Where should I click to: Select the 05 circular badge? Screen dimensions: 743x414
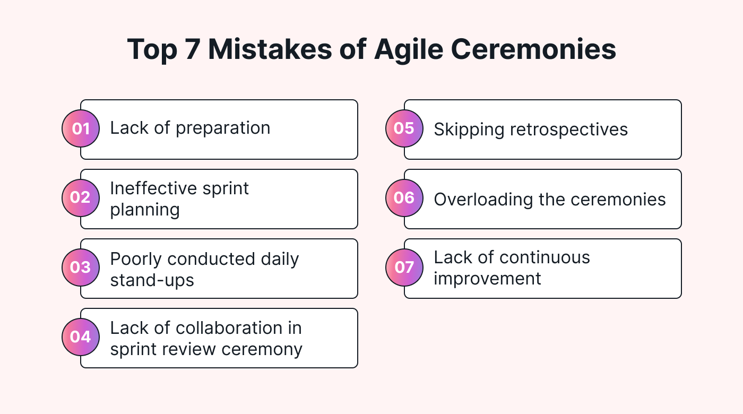tap(404, 128)
